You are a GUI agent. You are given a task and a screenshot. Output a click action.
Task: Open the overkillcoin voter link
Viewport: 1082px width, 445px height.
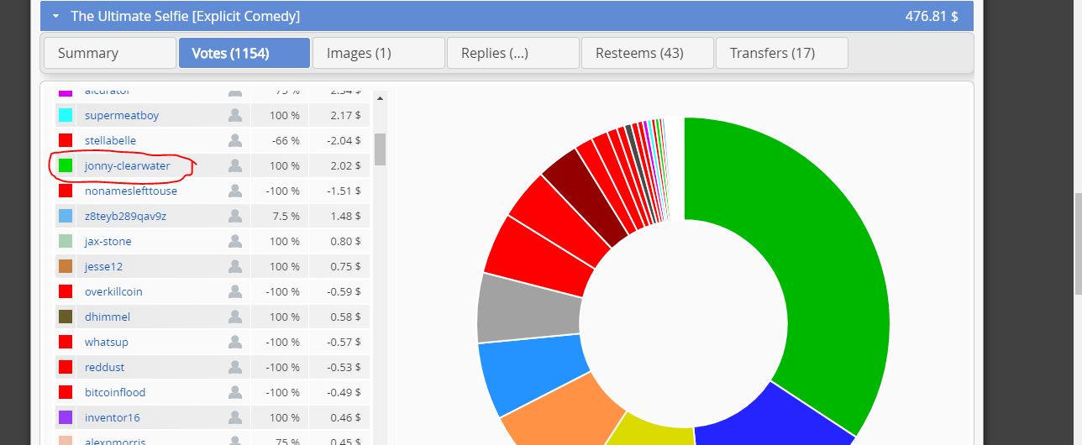[x=113, y=291]
